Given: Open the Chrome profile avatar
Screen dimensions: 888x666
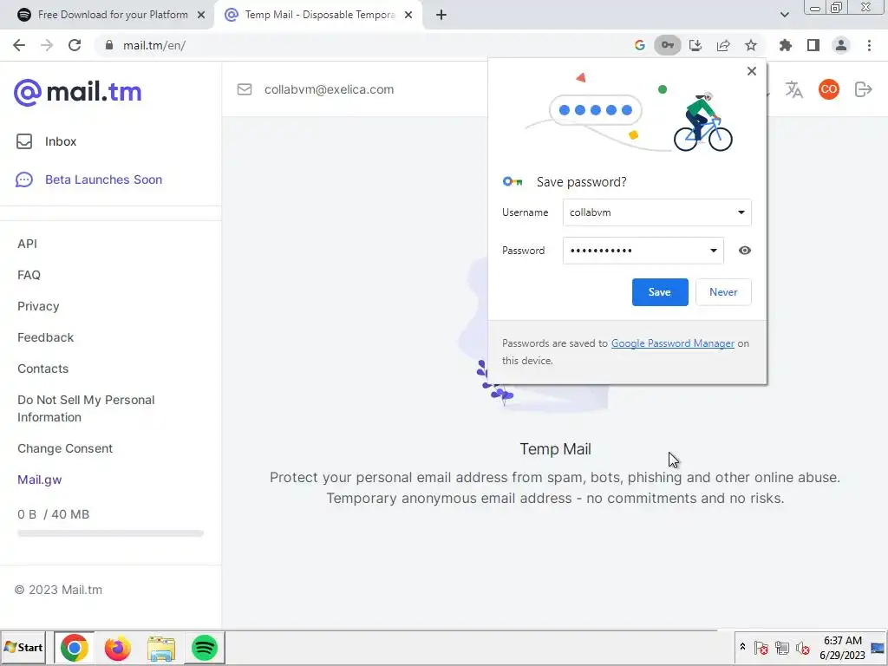Looking at the screenshot, I should (x=841, y=45).
